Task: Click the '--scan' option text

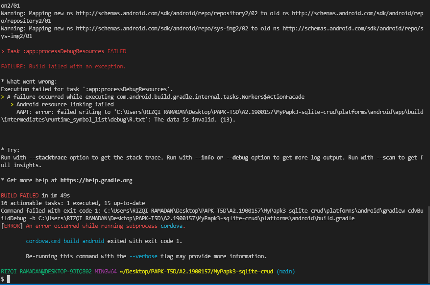Action: click(386, 158)
